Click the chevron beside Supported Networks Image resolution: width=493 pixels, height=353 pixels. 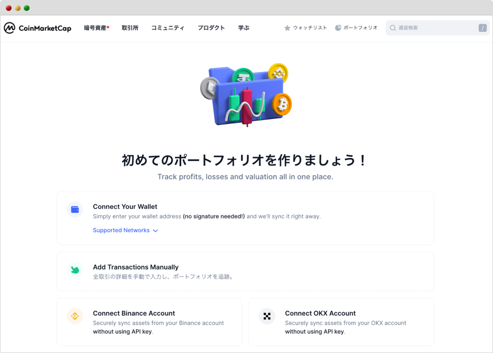155,231
